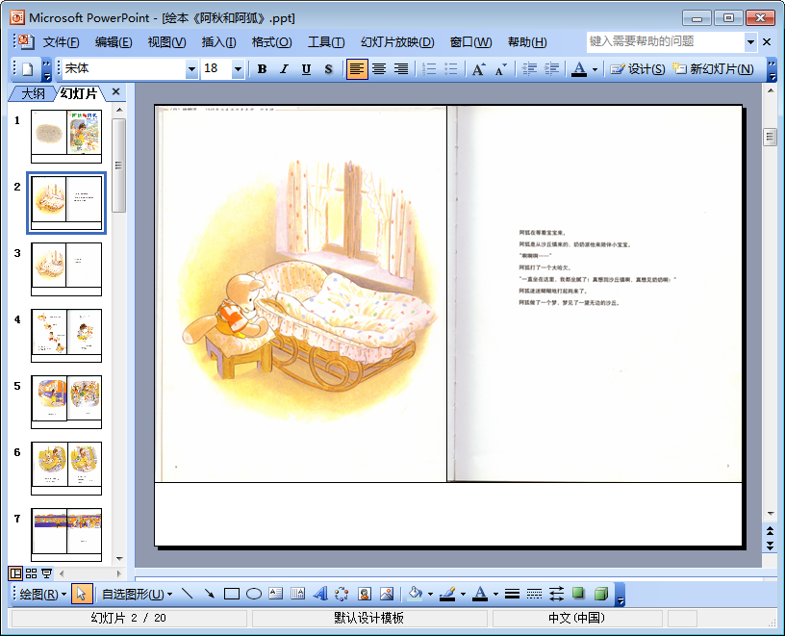Start slide show from current slide icon
This screenshot has height=636, width=785.
pyautogui.click(x=46, y=573)
